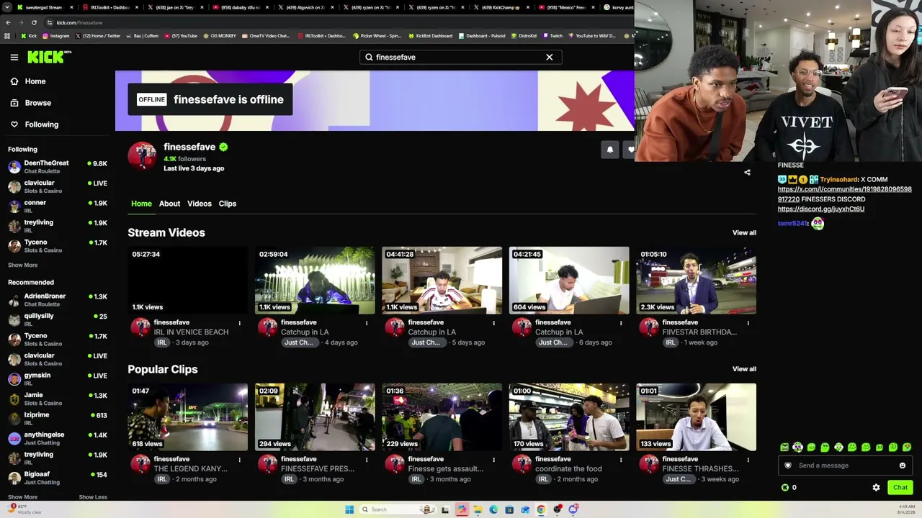Open Bigloaaf channel in Recommended
Screen dimensions: 922x518
coord(58,478)
